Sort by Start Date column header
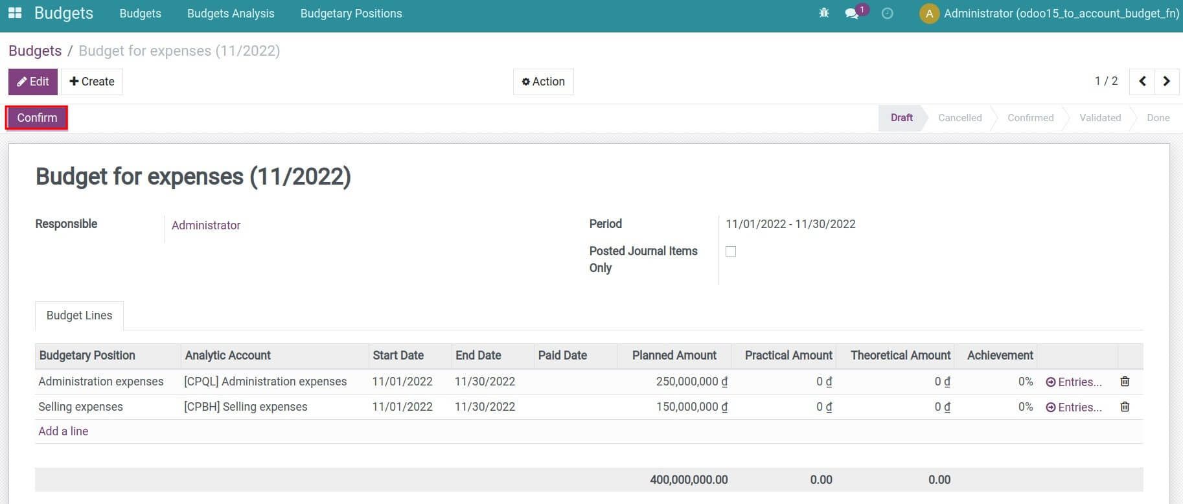The image size is (1183, 504). pyautogui.click(x=410, y=356)
